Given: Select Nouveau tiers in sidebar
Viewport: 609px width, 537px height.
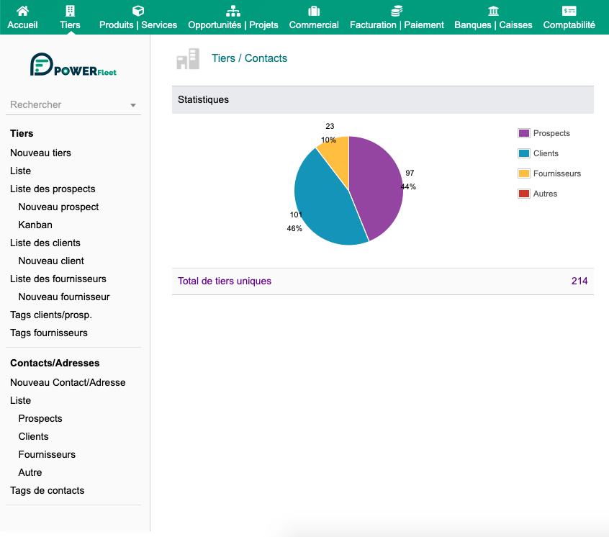Looking at the screenshot, I should point(40,153).
